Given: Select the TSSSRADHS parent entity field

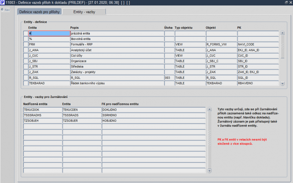Looking at the screenshot, I should pos(42,115).
